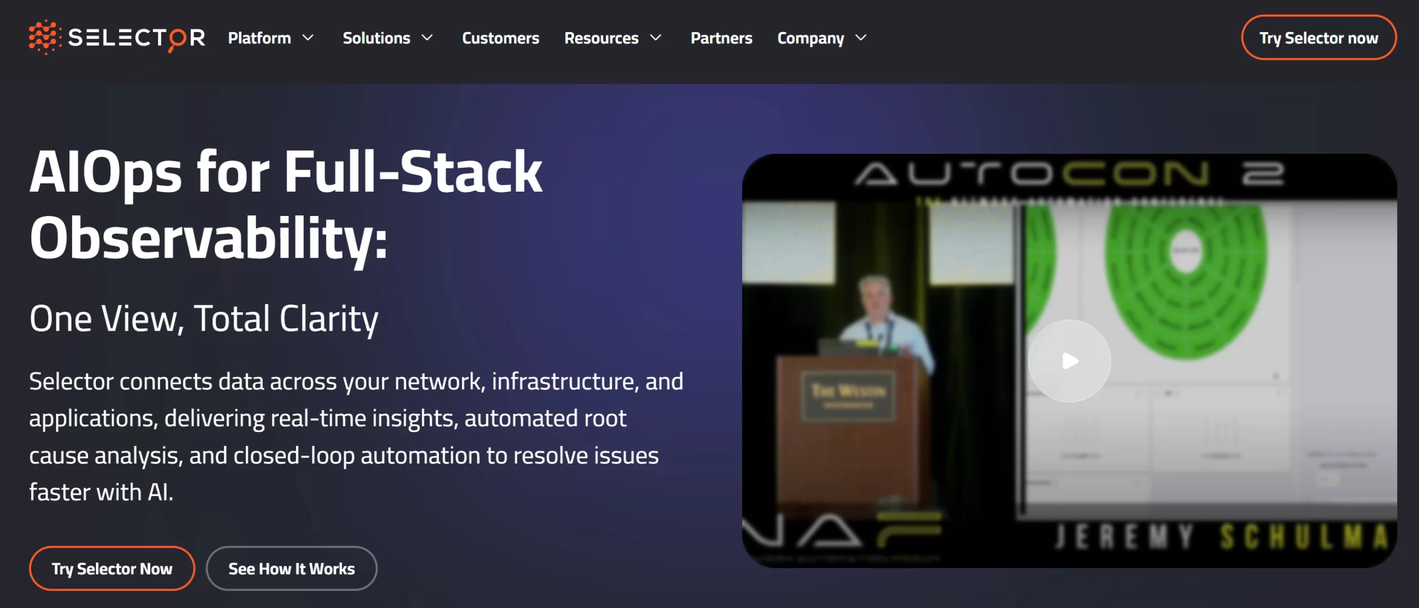Expand the Resources dropdown chevron
The height and width of the screenshot is (608, 1419).
(x=656, y=38)
